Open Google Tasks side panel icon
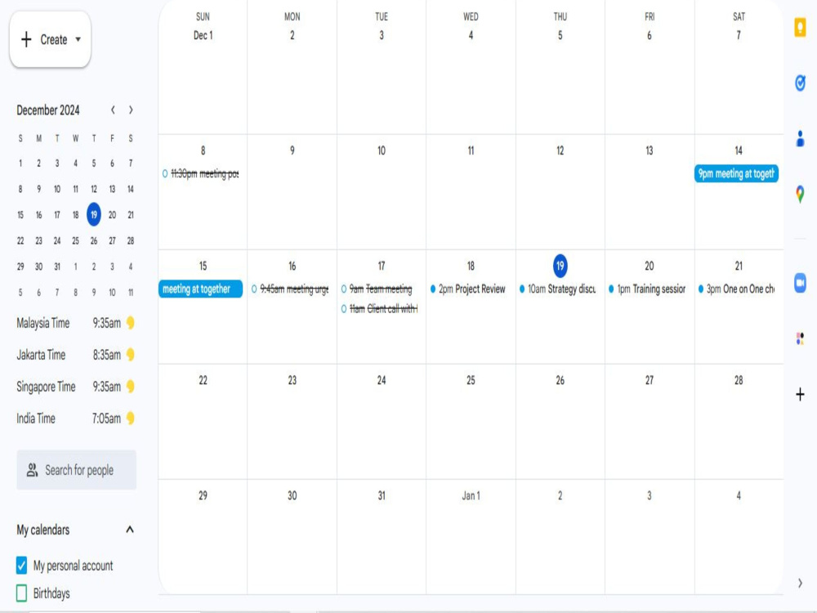817x613 pixels. coord(800,83)
